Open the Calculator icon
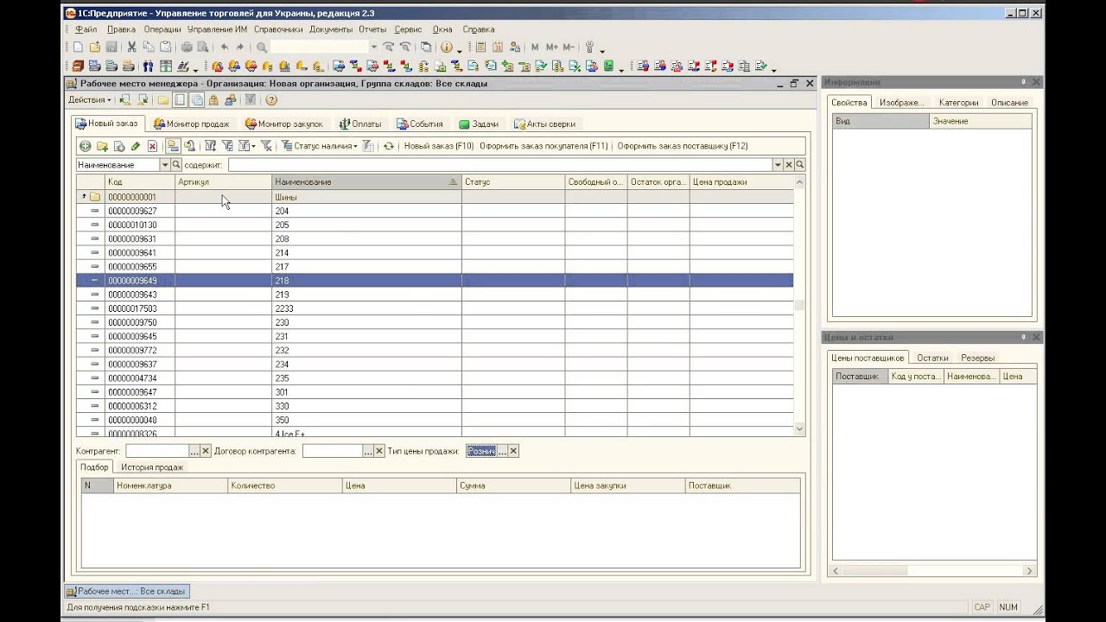1106x622 pixels. [x=480, y=47]
